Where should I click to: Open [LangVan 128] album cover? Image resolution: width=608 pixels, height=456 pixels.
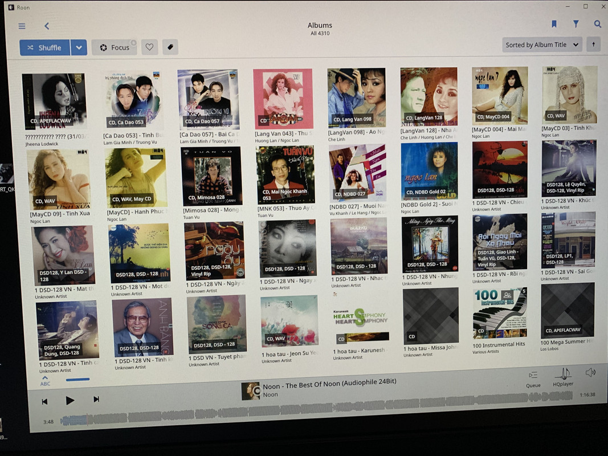(429, 96)
